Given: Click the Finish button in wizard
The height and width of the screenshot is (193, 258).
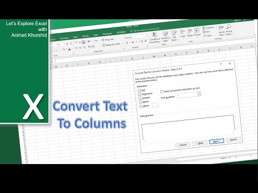Looking at the screenshot, I should [x=233, y=139].
